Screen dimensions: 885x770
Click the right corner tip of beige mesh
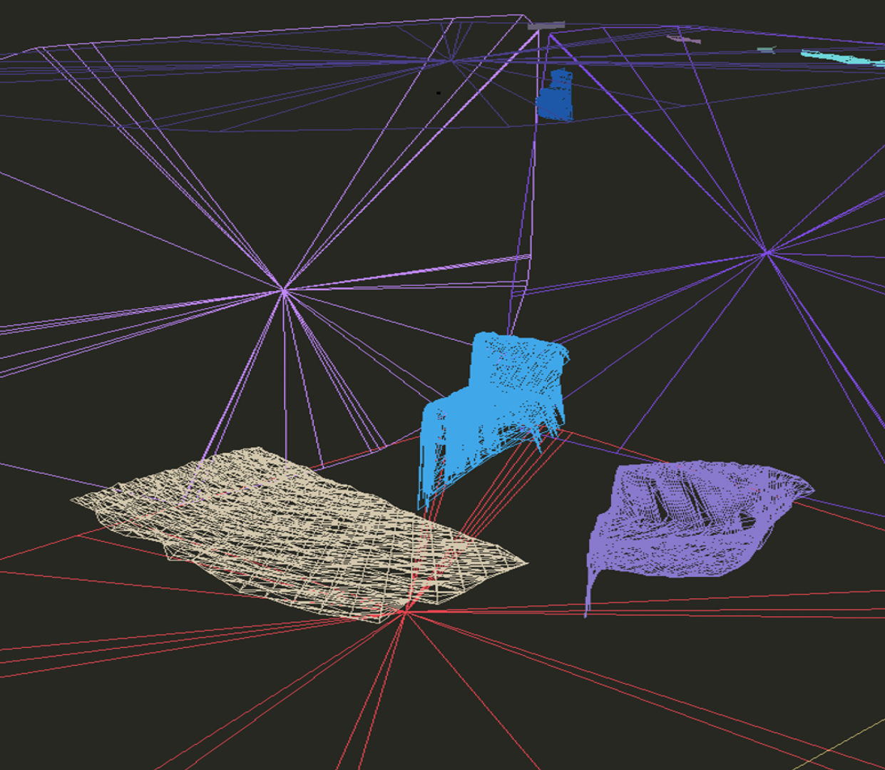coord(526,563)
